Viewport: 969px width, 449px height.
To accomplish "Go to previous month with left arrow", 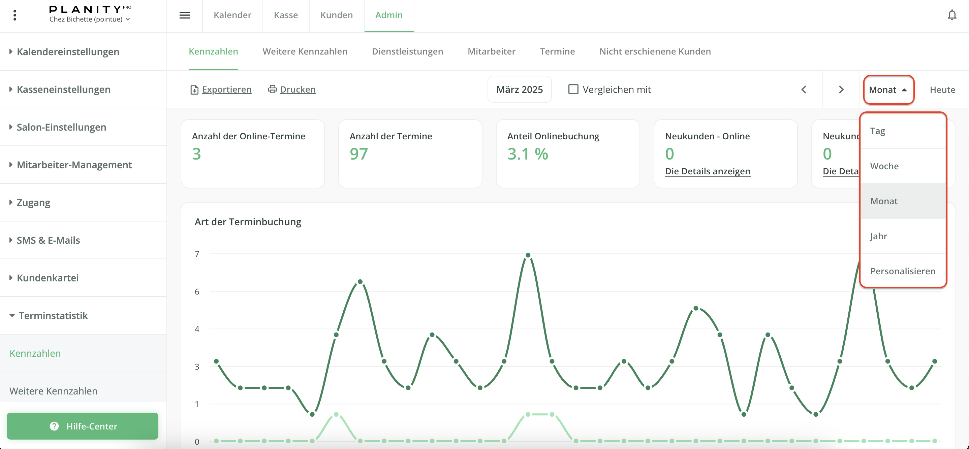I will [804, 90].
